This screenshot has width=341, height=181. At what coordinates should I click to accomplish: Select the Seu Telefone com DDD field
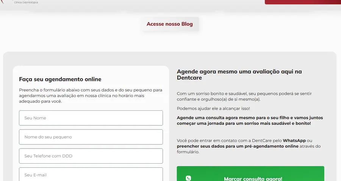(91, 156)
